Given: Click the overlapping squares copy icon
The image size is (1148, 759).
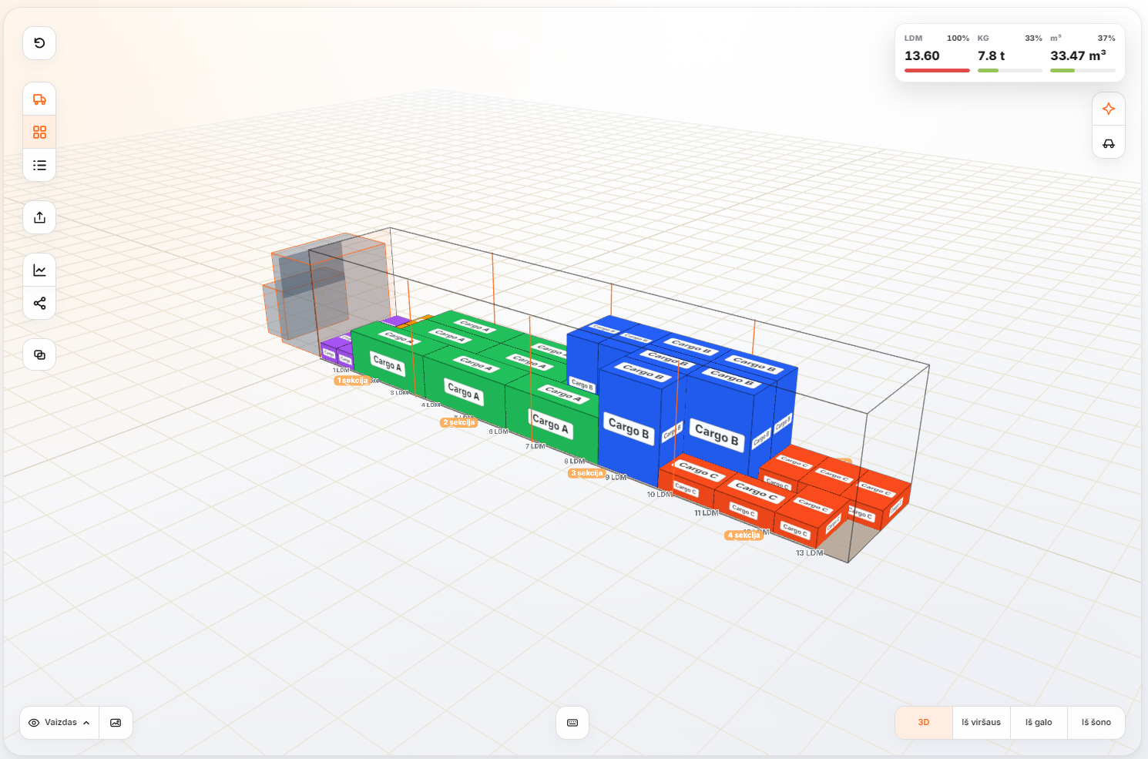Looking at the screenshot, I should click(39, 354).
